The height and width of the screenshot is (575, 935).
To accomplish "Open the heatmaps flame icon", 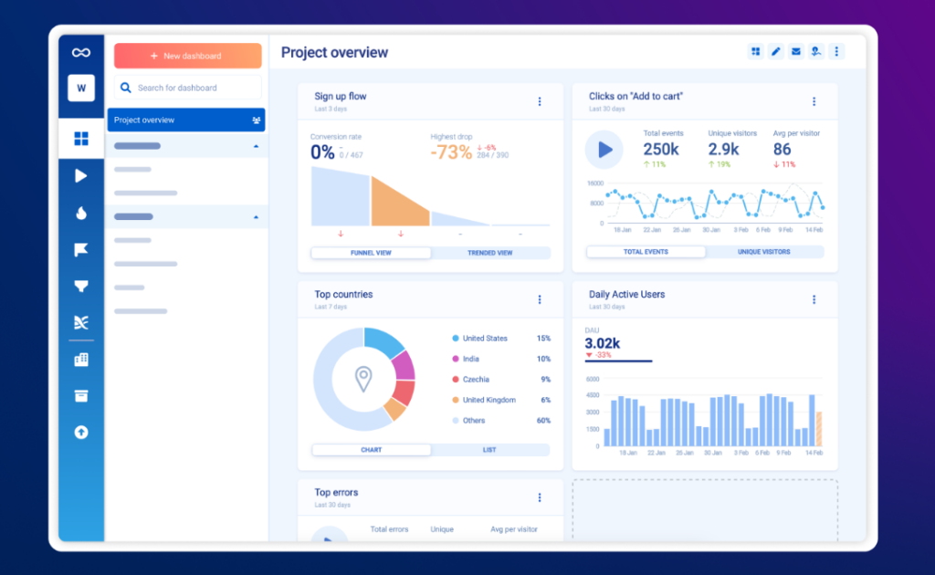I will pyautogui.click(x=80, y=212).
